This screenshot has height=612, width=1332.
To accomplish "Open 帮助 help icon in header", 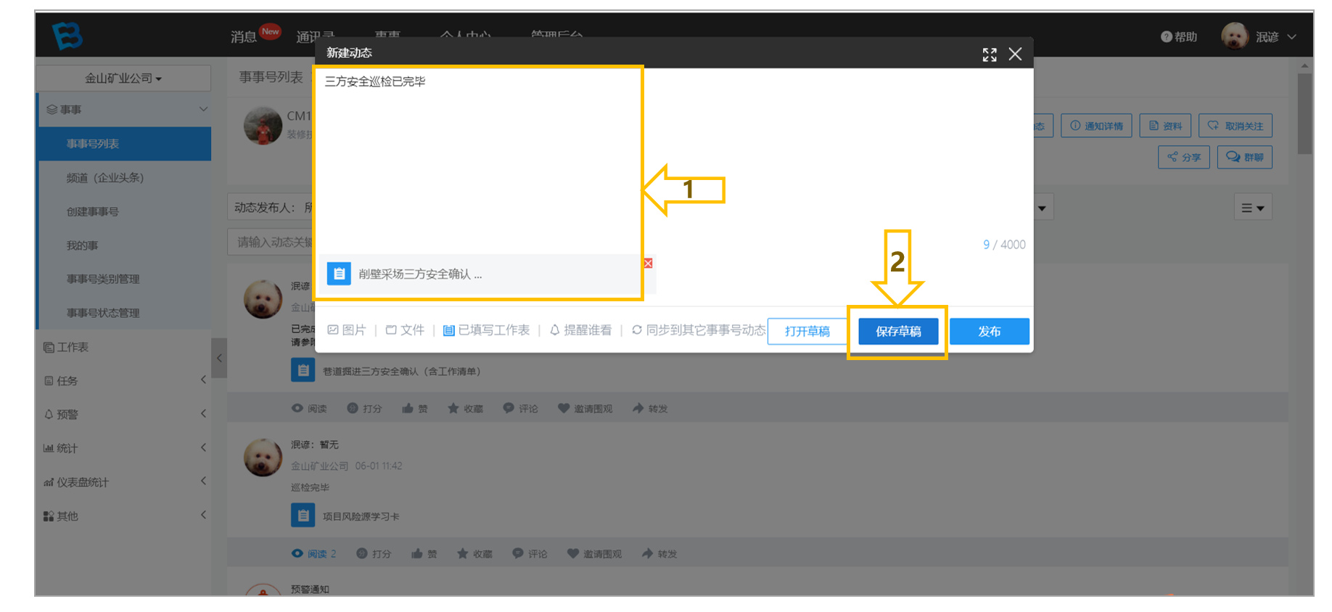I will 1179,37.
